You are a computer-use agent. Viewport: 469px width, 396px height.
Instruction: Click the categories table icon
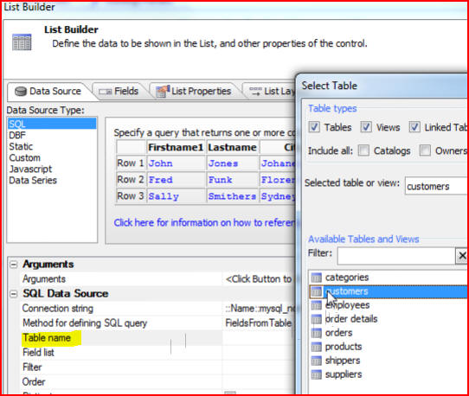316,278
